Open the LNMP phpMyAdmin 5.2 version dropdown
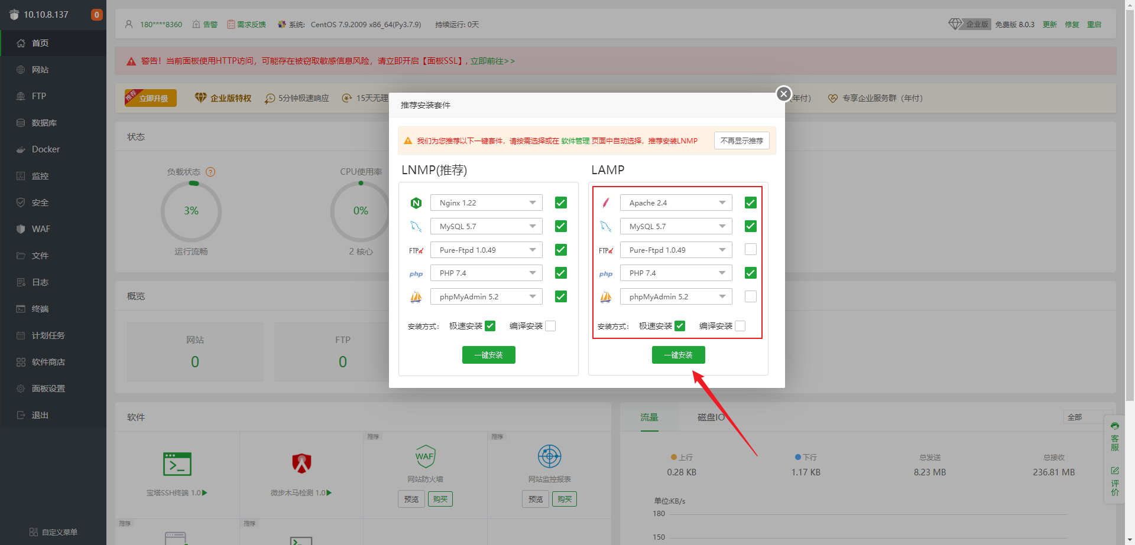Image resolution: width=1135 pixels, height=545 pixels. [487, 296]
